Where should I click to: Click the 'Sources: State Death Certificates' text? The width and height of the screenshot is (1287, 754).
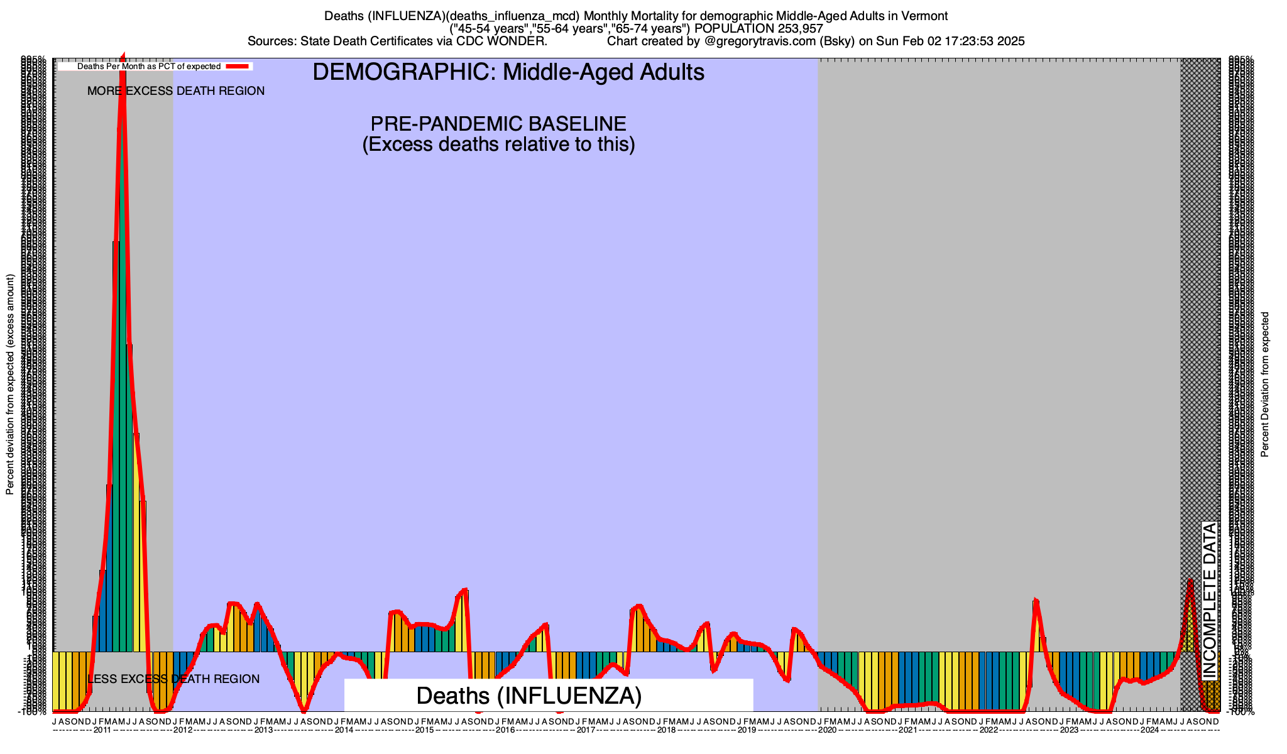point(397,41)
